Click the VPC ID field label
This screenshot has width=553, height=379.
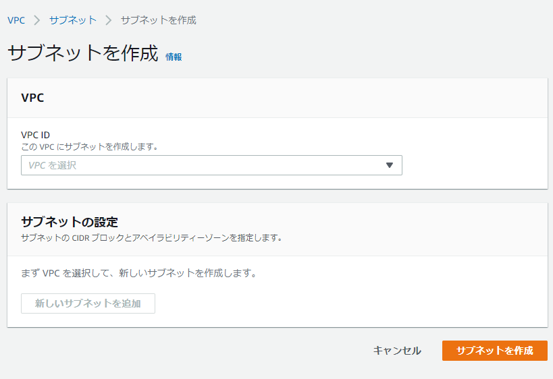[35, 135]
